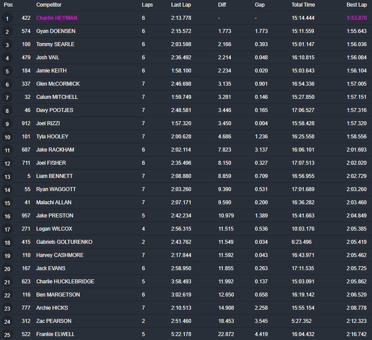Click the Total Time column header
Image resolution: width=372 pixels, height=340 pixels.
point(303,5)
